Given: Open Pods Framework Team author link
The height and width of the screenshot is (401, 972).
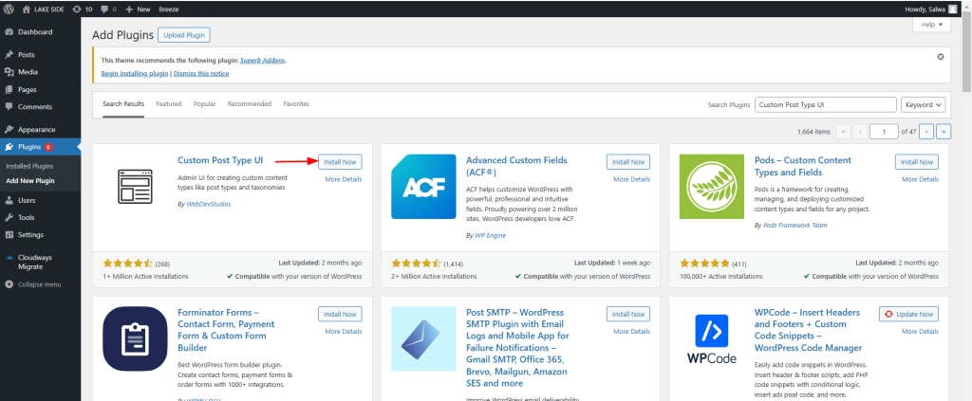Looking at the screenshot, I should (x=794, y=226).
